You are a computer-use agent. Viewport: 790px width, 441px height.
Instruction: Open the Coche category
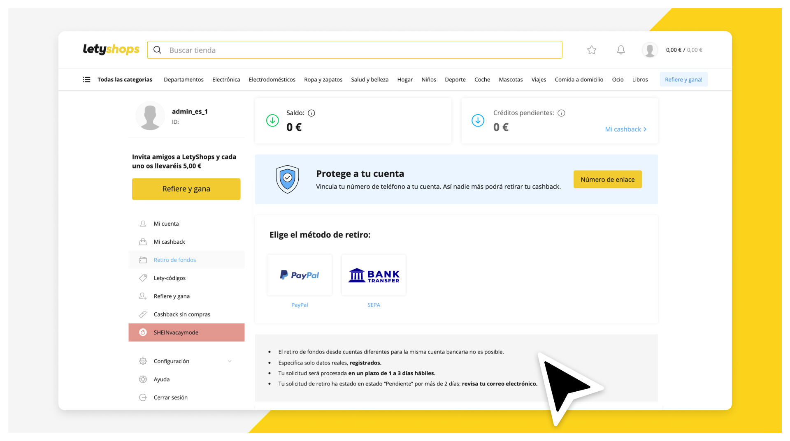click(482, 79)
